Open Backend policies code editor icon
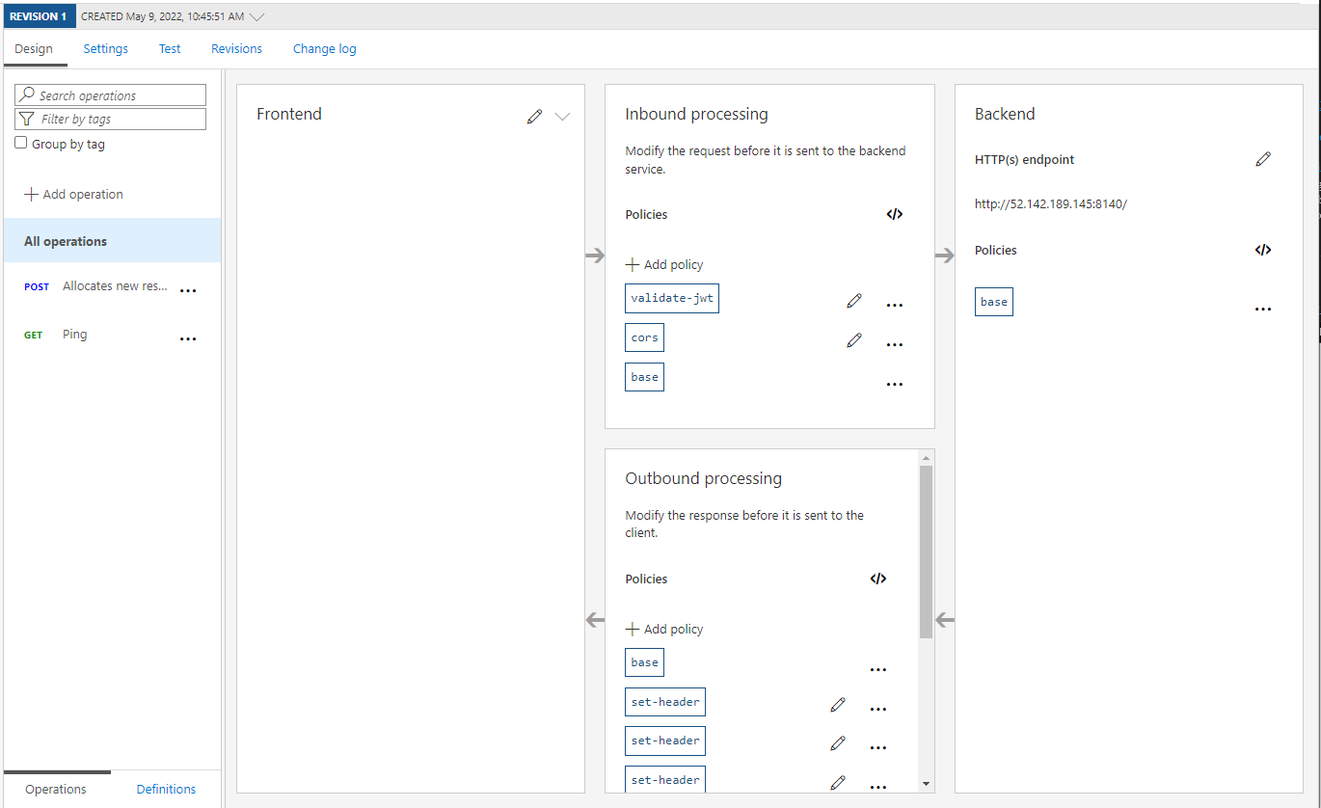 click(1262, 251)
